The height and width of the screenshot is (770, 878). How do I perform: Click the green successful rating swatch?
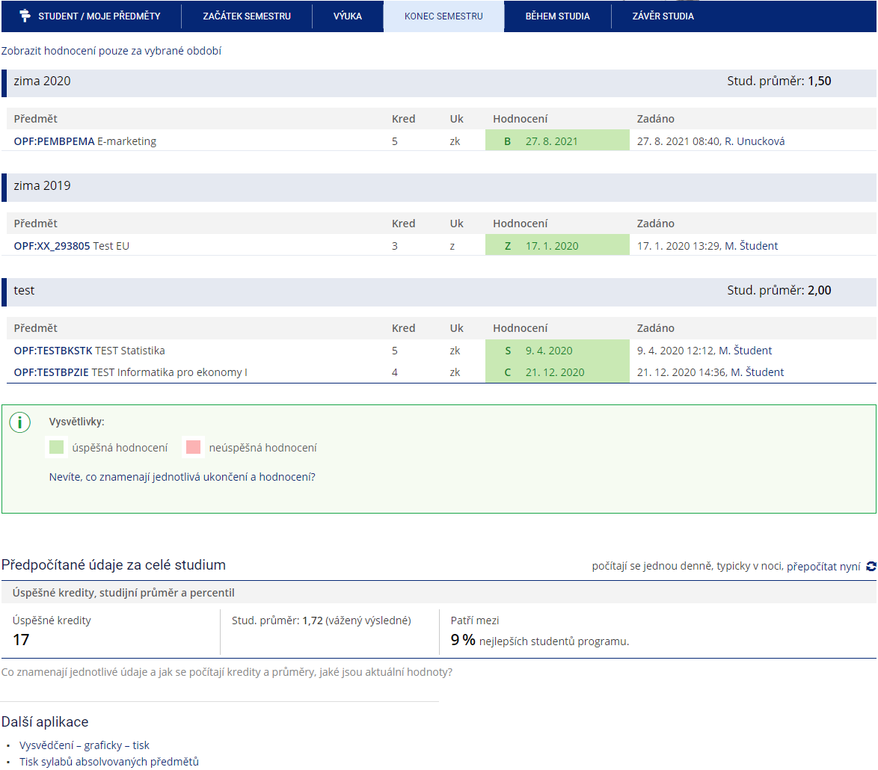pos(56,447)
